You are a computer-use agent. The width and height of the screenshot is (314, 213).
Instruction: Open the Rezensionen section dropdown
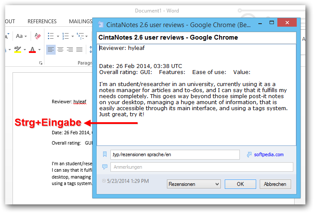194,184
